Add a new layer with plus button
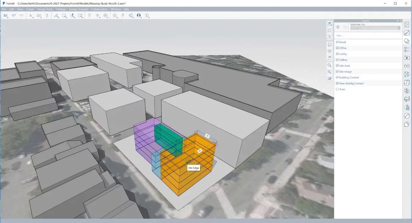The width and height of the screenshot is (412, 223). tap(338, 27)
